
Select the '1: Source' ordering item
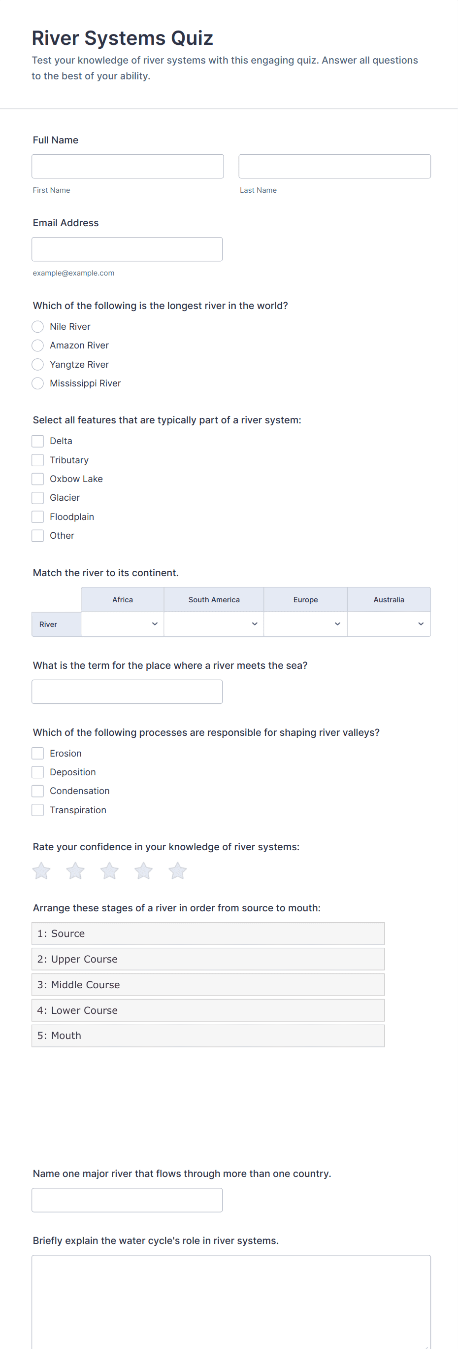[208, 934]
